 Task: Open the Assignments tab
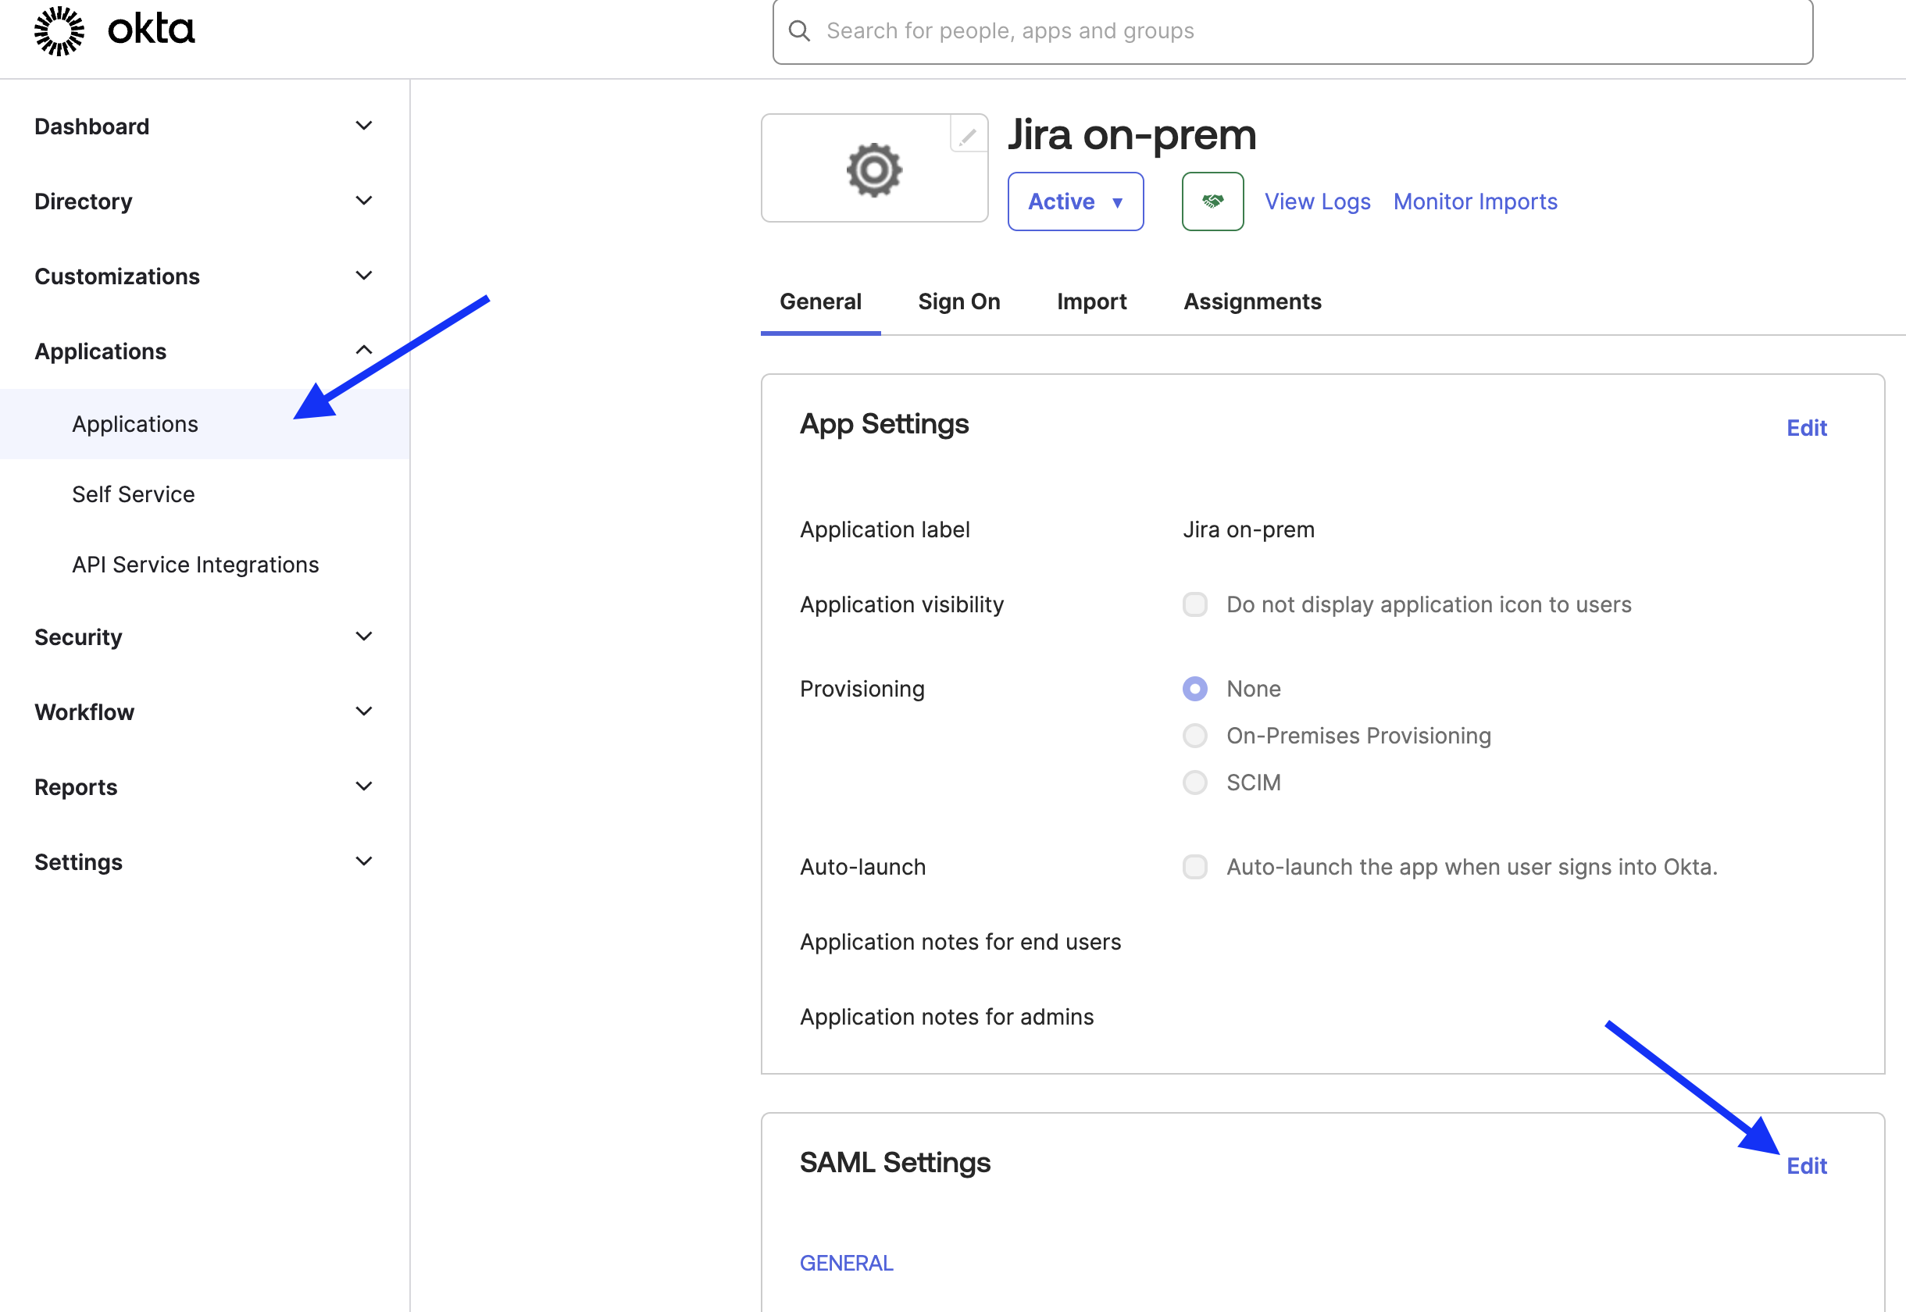pos(1251,301)
